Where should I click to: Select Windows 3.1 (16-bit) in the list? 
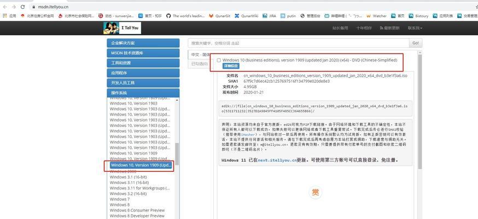click(128, 177)
